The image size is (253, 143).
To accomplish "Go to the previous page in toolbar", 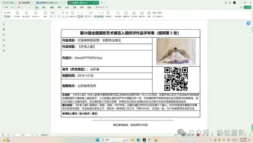I will [82, 13].
